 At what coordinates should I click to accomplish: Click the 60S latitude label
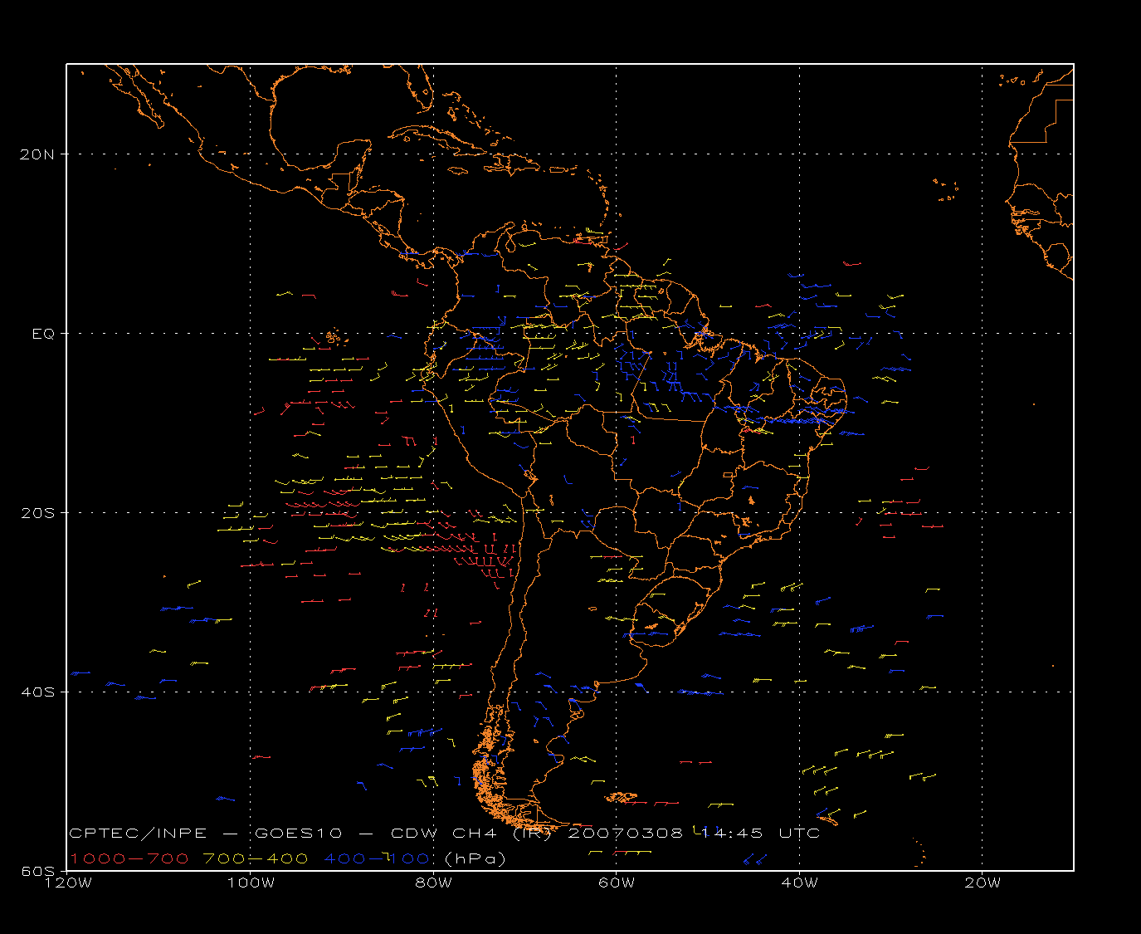(x=39, y=871)
